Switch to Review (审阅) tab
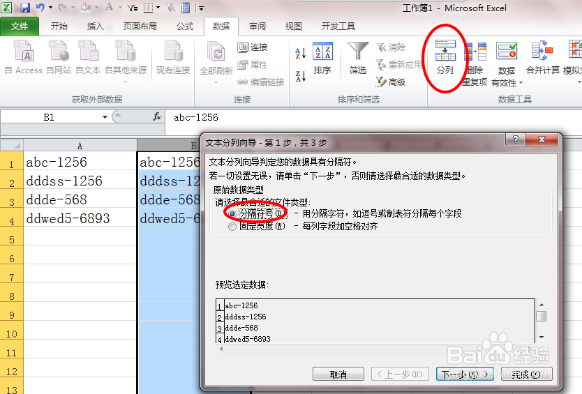The image size is (582, 394). 258,26
